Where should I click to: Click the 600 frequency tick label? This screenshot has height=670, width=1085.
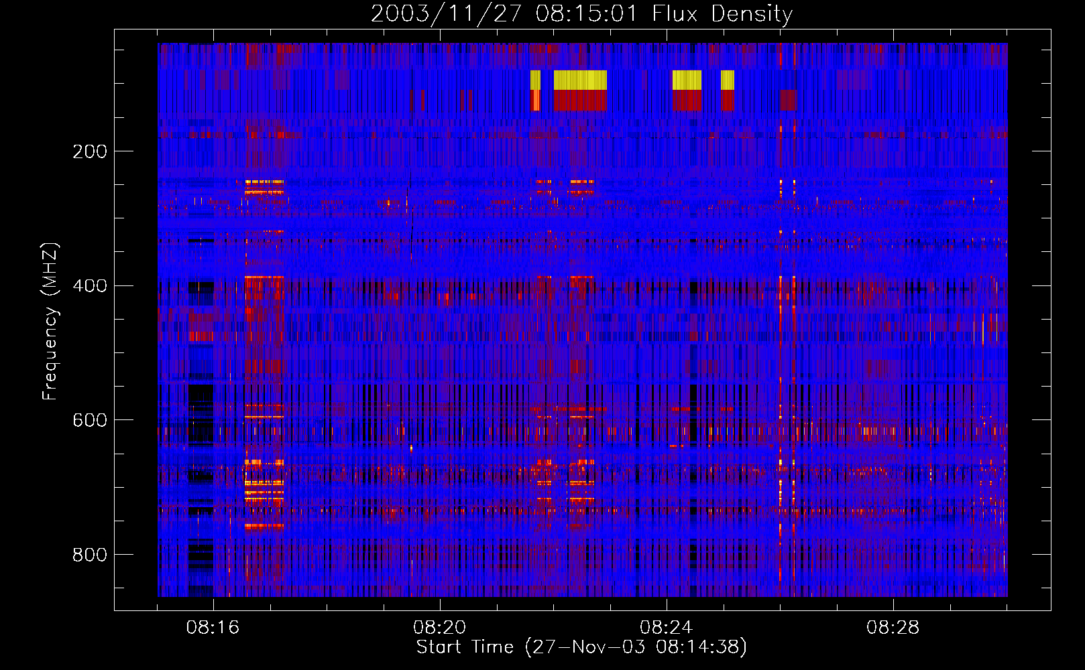(90, 420)
